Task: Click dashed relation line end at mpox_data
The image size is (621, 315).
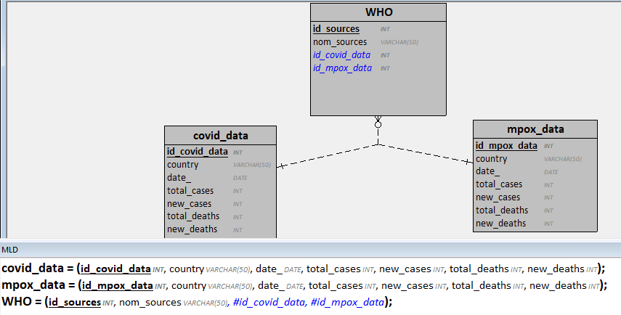Action: pyautogui.click(x=468, y=161)
